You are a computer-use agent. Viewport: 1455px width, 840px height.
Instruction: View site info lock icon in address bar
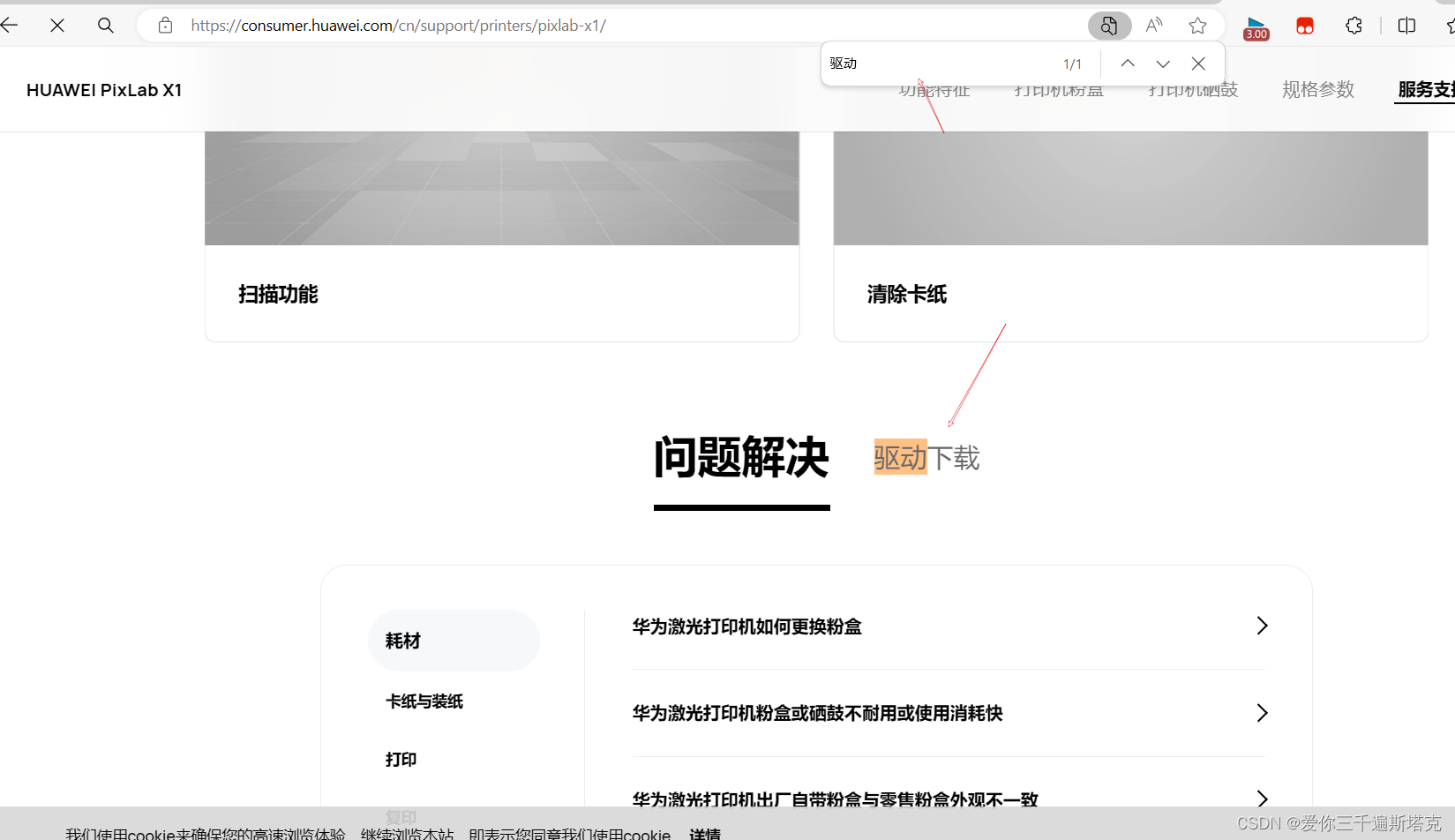[x=165, y=26]
